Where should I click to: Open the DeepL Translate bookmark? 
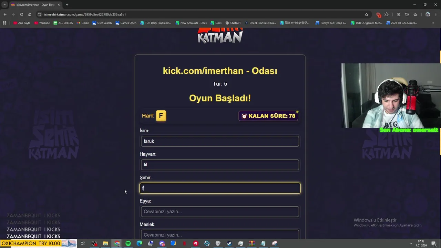coord(260,23)
